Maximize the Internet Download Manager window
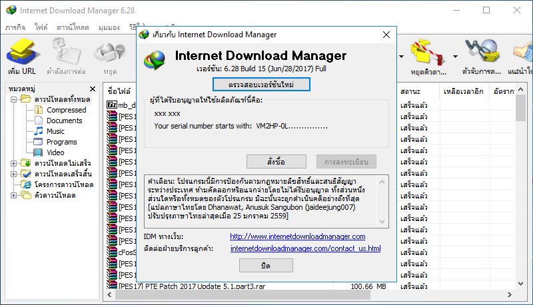Image resolution: width=533 pixels, height=305 pixels. coord(486,10)
